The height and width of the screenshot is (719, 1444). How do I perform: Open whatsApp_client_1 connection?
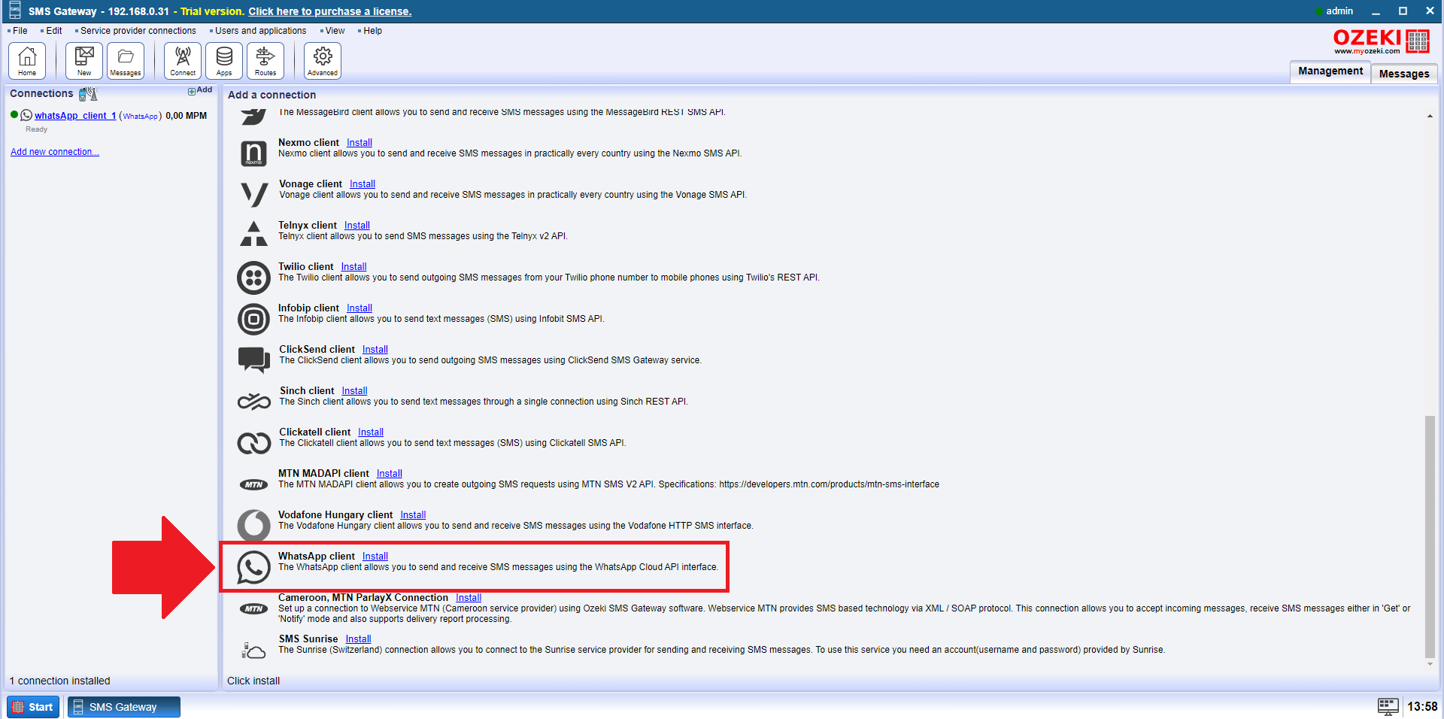pos(75,116)
